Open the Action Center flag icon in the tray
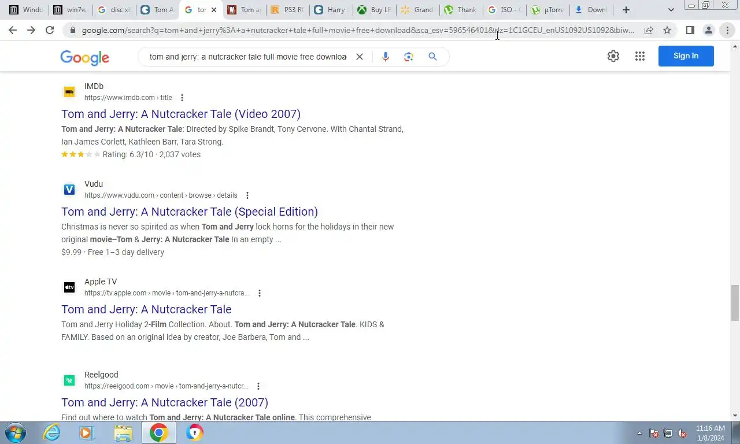Viewport: 740px width, 444px height. tap(654, 433)
